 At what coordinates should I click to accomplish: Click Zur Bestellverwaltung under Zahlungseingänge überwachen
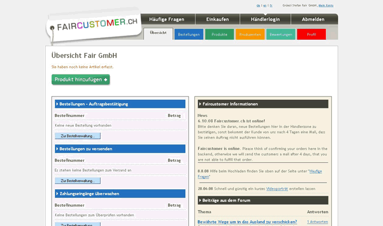[78, 224]
